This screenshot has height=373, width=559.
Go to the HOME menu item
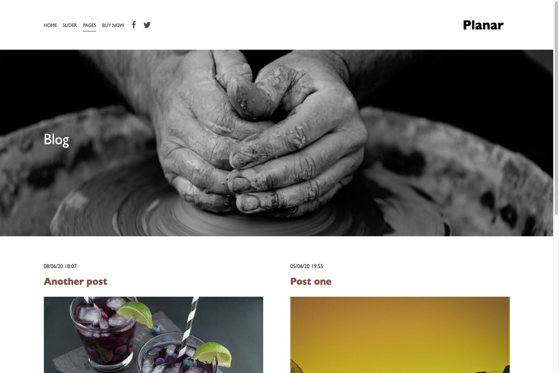[50, 25]
